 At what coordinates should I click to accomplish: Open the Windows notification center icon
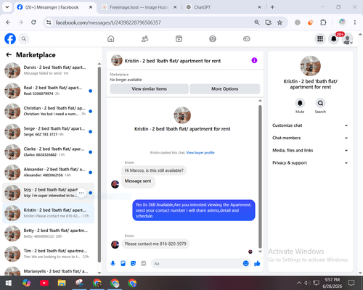tap(351, 283)
